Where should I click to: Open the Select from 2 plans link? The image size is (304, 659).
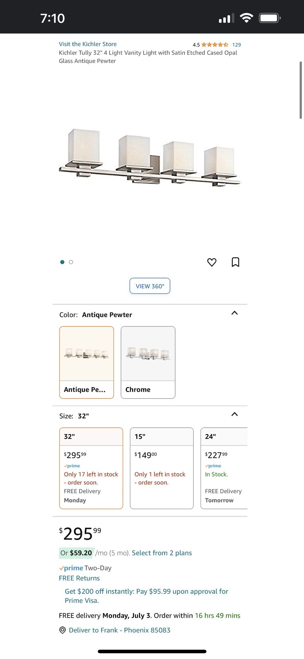(x=162, y=553)
